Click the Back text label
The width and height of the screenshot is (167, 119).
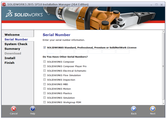pos(134,114)
